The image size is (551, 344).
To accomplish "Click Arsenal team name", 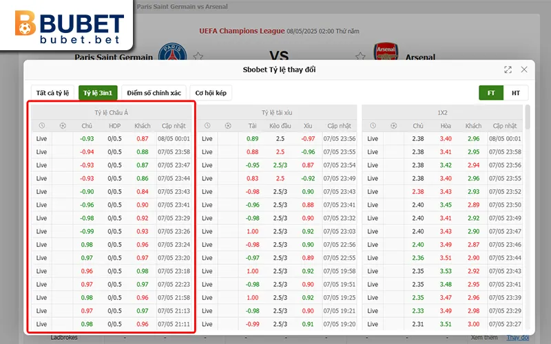I will (420, 56).
